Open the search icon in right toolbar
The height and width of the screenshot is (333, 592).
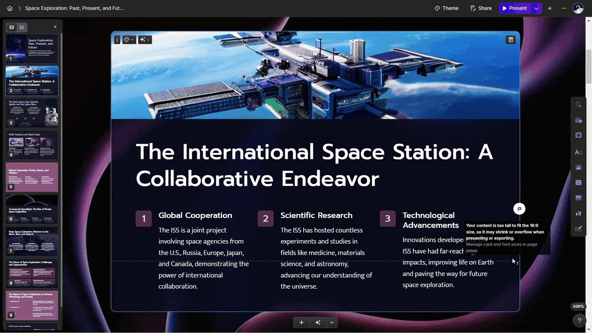578,105
